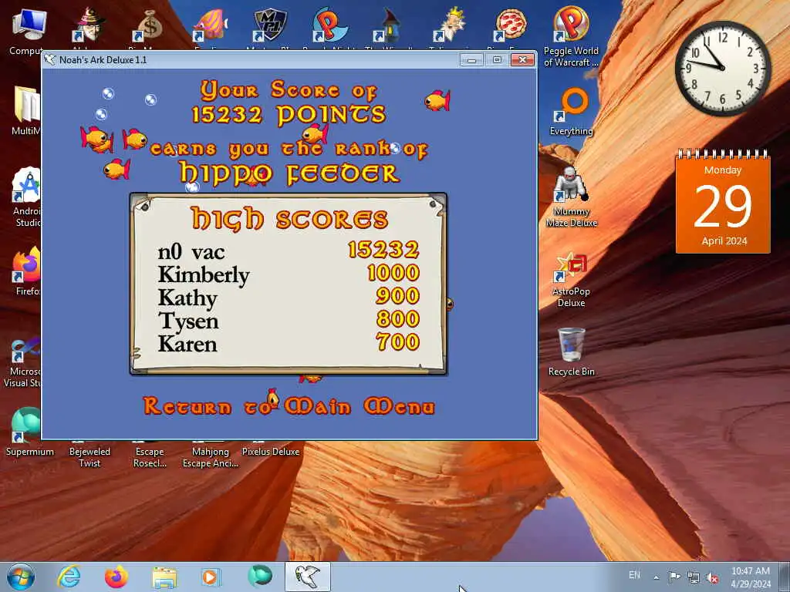Screen dimensions: 790x592
Task: Show hidden system tray icons
Action: (656, 577)
